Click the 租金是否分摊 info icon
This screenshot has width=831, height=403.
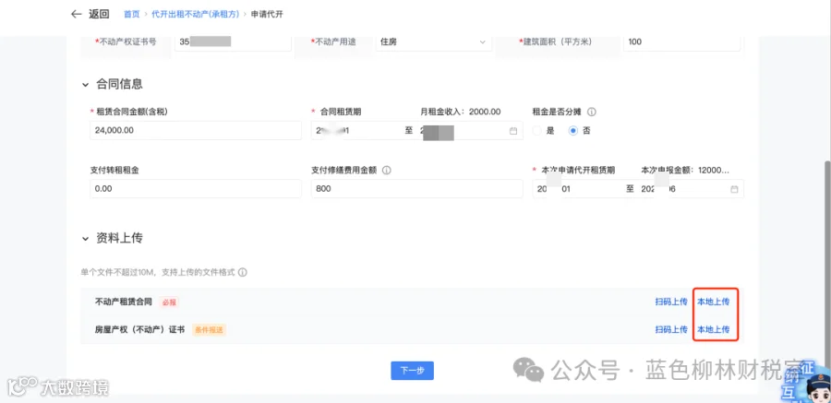[592, 112]
